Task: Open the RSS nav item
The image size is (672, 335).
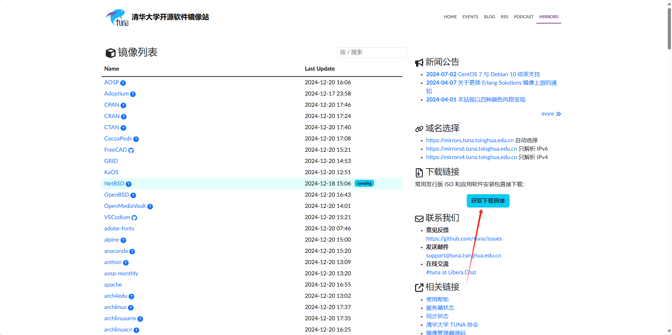Action: point(504,17)
